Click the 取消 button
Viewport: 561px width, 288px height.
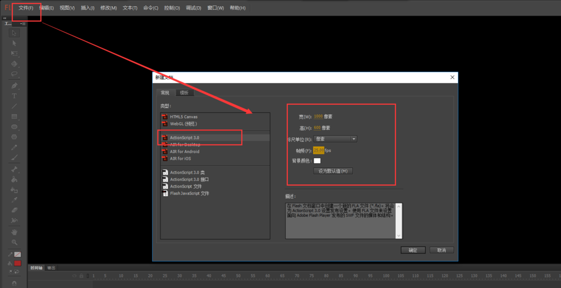[442, 250]
